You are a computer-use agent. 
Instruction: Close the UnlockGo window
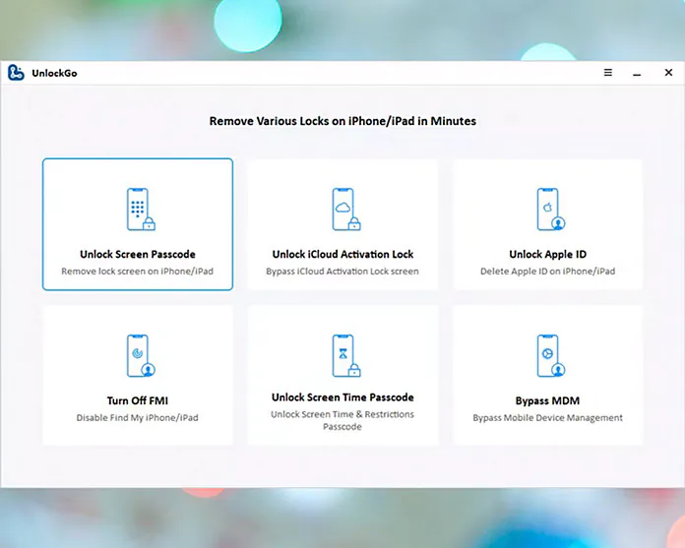coord(668,73)
